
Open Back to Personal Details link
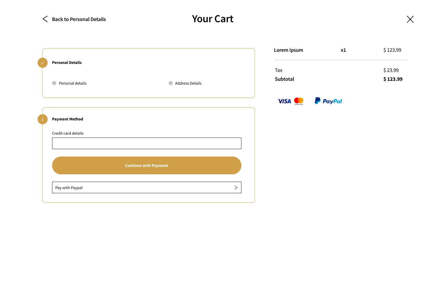click(x=79, y=19)
